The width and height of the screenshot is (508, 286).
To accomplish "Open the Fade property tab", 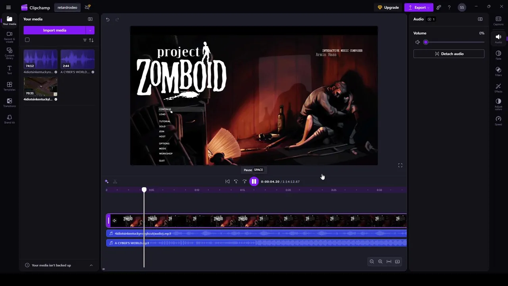I will tap(498, 55).
